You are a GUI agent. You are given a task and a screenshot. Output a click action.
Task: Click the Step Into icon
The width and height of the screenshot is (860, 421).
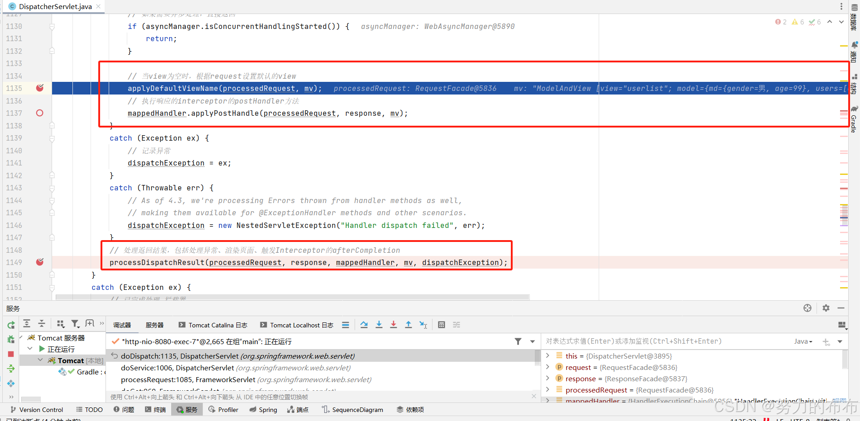(x=379, y=325)
